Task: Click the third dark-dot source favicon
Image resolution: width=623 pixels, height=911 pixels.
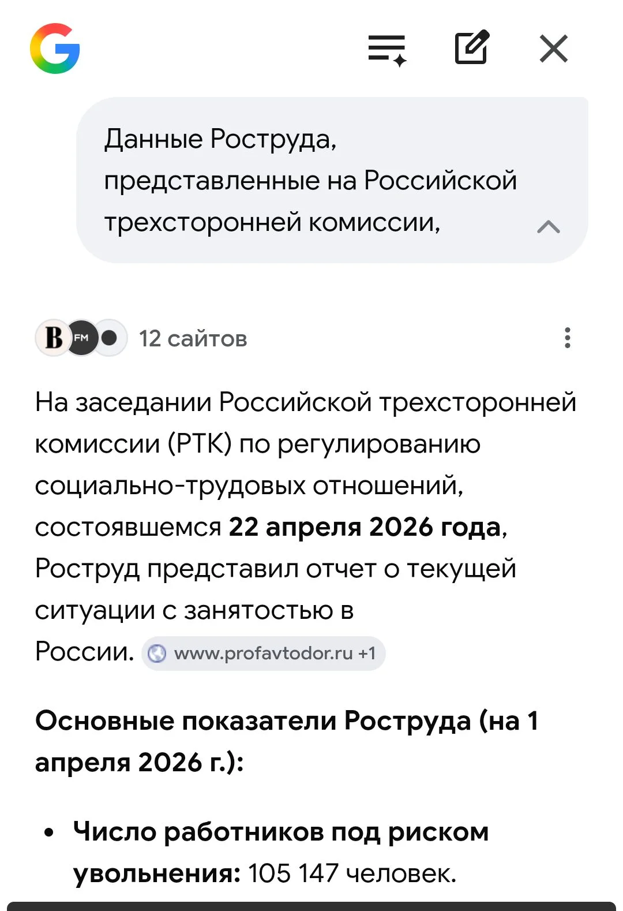Action: click(x=111, y=338)
